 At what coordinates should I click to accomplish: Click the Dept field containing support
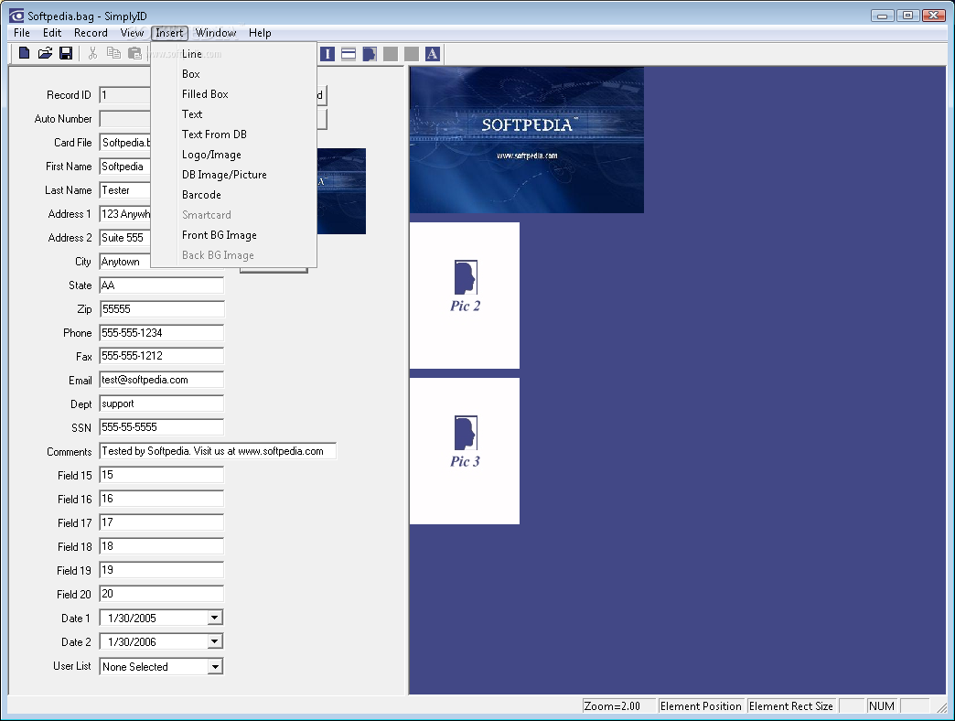(161, 404)
